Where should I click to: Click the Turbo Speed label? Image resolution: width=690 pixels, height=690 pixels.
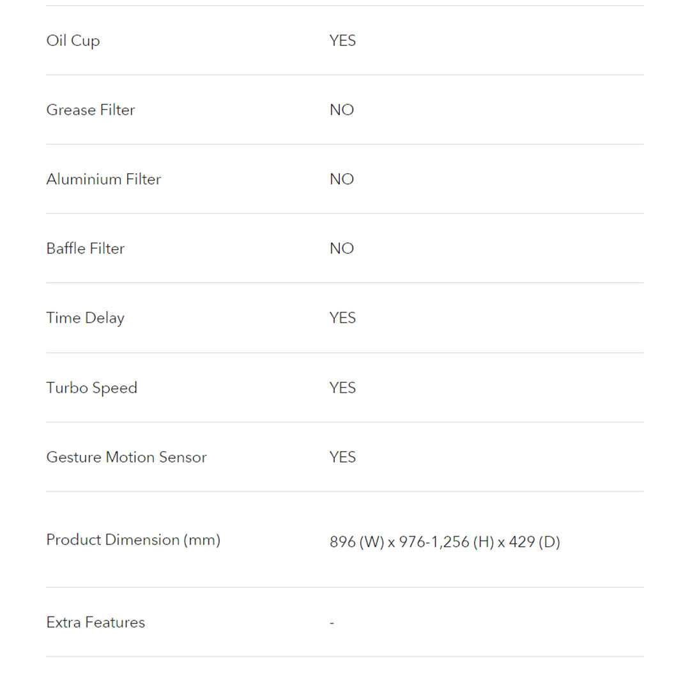coord(91,388)
